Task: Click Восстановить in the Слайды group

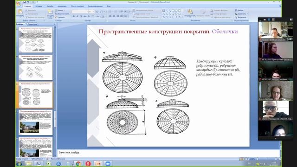Action: click(x=62, y=14)
